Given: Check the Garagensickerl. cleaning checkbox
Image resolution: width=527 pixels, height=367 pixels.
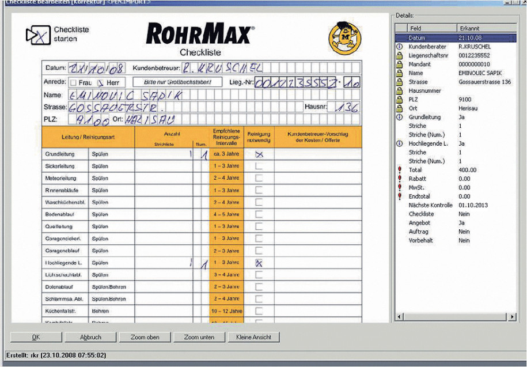Looking at the screenshot, I should tap(259, 239).
